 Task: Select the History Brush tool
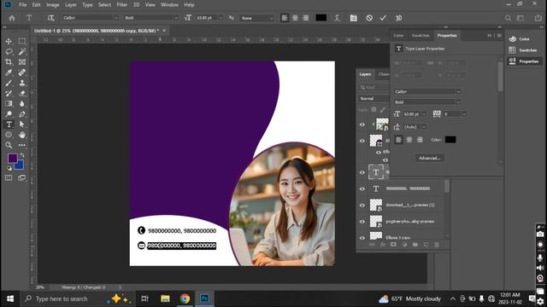[9, 93]
